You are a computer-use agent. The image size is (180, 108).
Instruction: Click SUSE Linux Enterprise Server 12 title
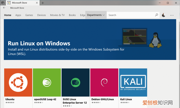75,101
